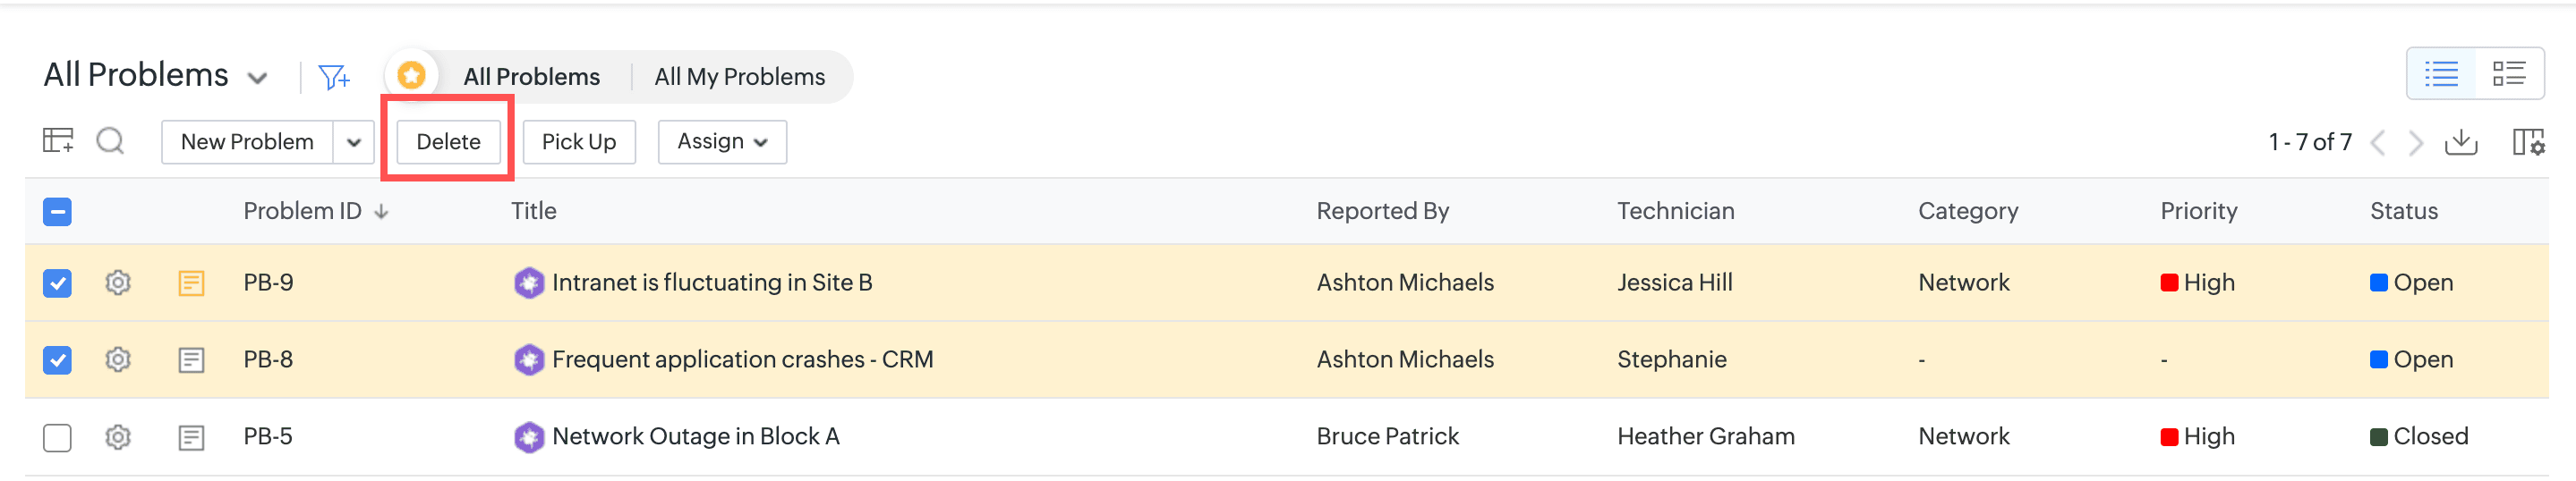Click the search magnifier icon
Image resolution: width=2576 pixels, height=481 pixels.
click(x=110, y=141)
